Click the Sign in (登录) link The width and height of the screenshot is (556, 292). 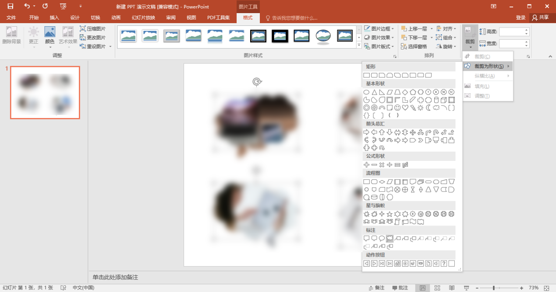click(x=521, y=17)
